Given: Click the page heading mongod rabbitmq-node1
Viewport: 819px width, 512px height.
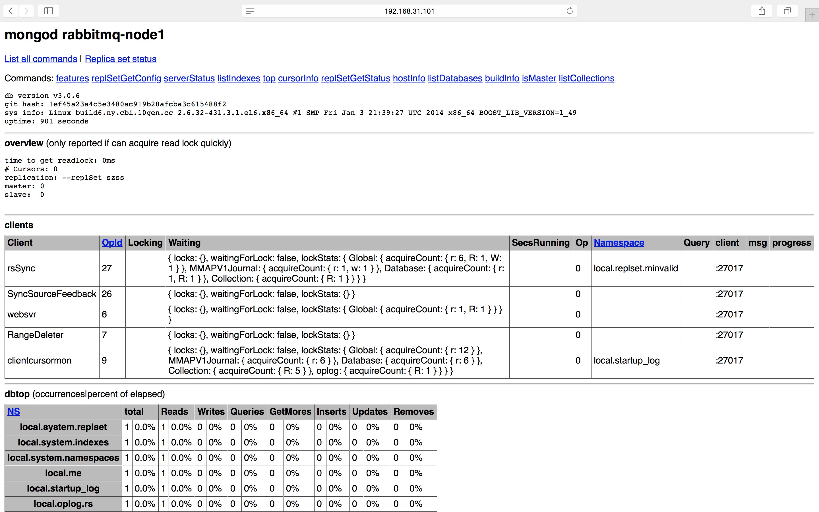Looking at the screenshot, I should (84, 35).
